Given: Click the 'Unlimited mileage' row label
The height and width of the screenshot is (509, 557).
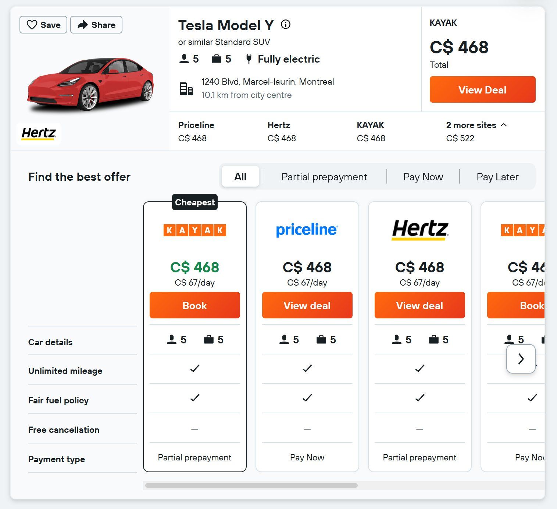Looking at the screenshot, I should (65, 371).
